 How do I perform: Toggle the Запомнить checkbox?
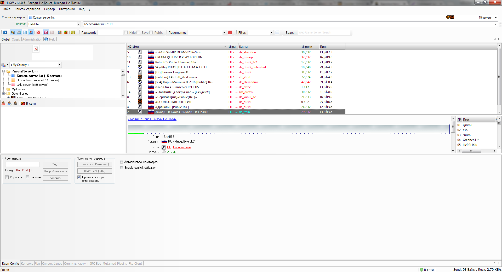27,177
